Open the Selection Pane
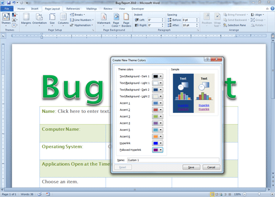 (x=234, y=25)
